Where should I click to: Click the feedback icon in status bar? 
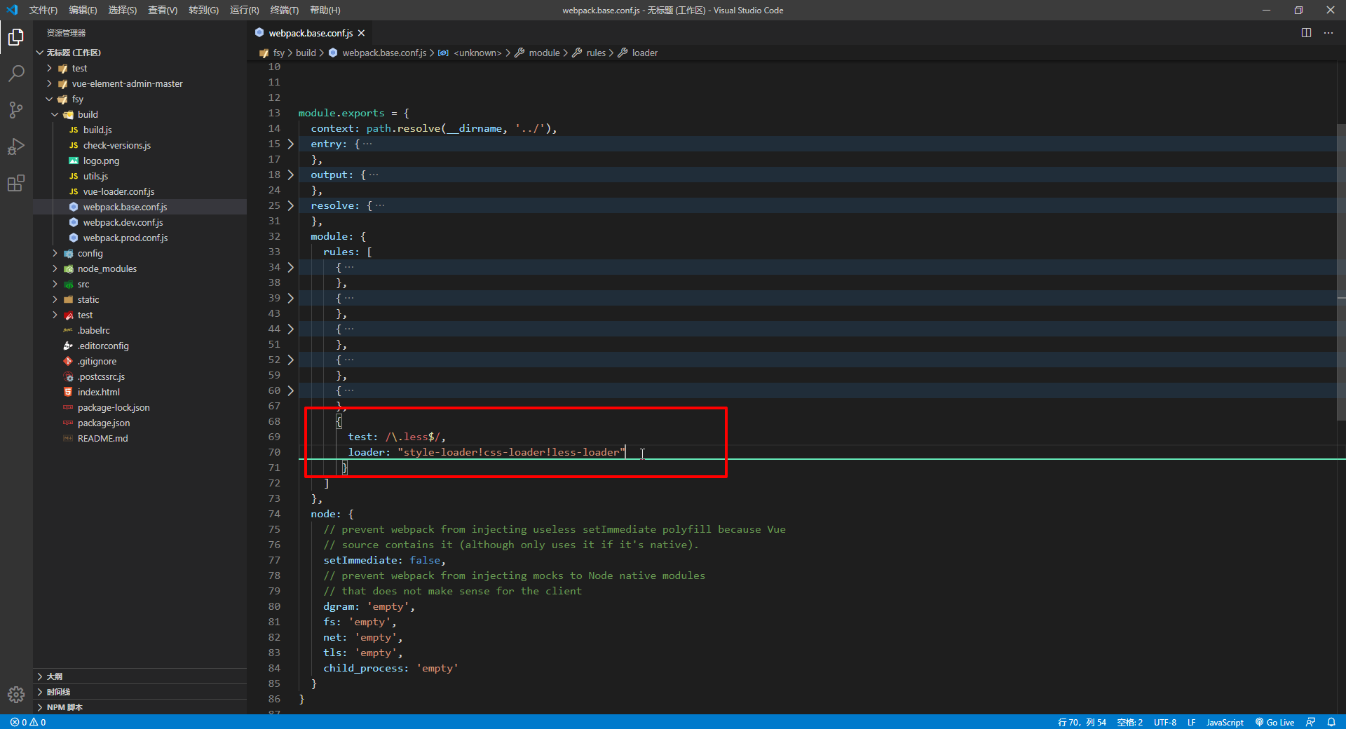1310,722
